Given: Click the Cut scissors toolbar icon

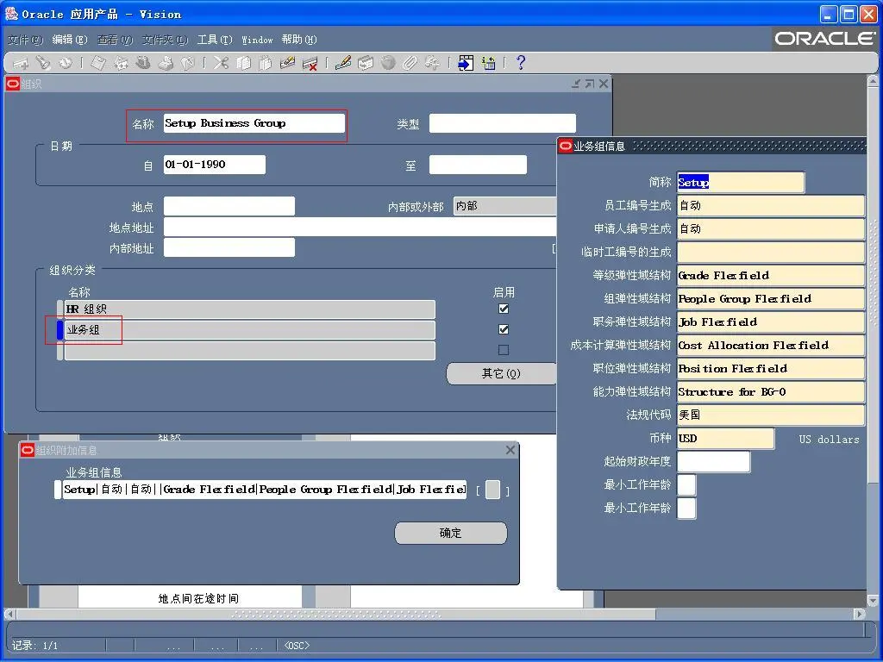Looking at the screenshot, I should pos(221,63).
